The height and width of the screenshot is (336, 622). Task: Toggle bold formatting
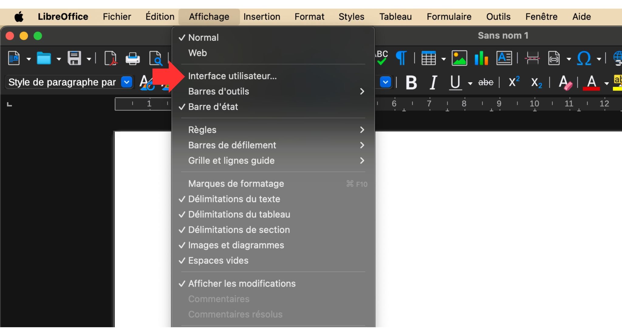tap(411, 82)
